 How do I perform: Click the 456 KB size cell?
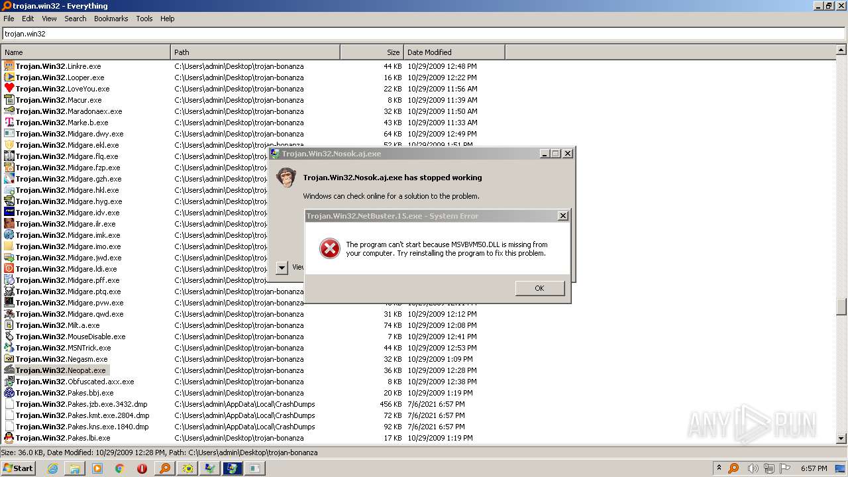click(x=390, y=404)
